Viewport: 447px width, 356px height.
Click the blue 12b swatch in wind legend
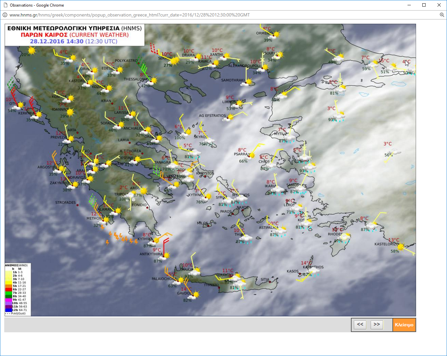pyautogui.click(x=9, y=310)
